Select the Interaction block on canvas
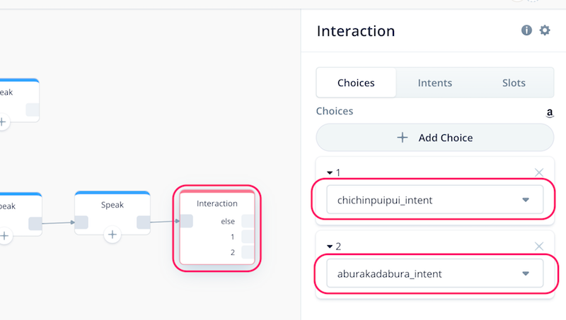 point(217,227)
